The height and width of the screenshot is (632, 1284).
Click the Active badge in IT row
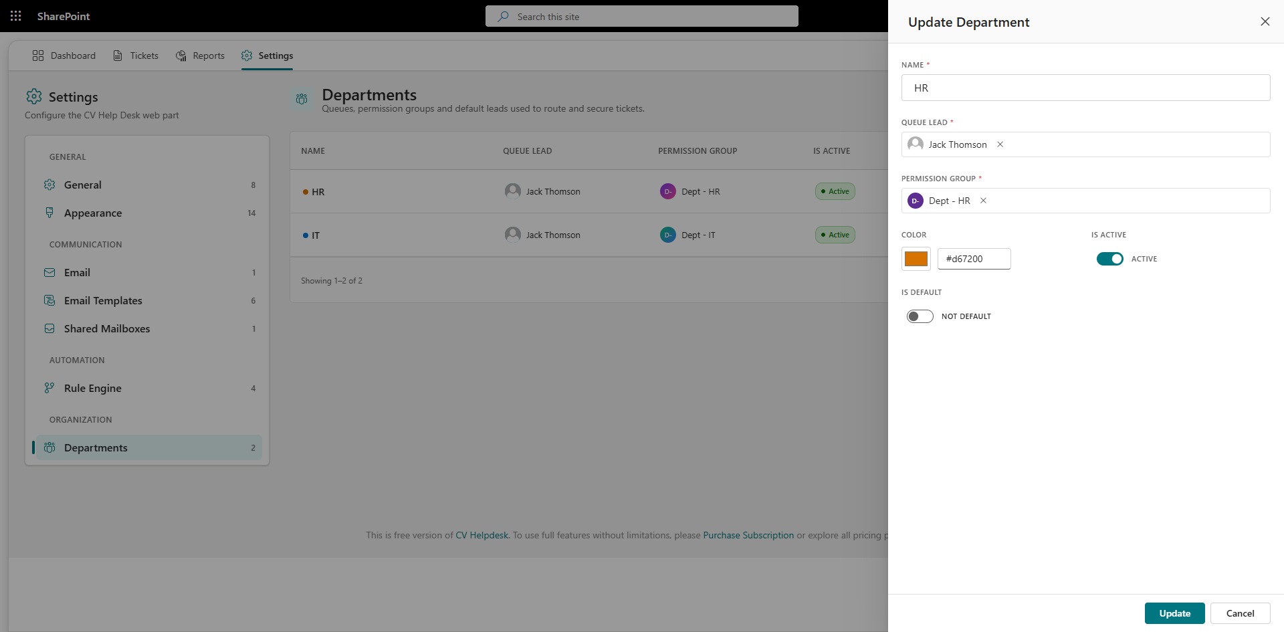click(x=835, y=235)
